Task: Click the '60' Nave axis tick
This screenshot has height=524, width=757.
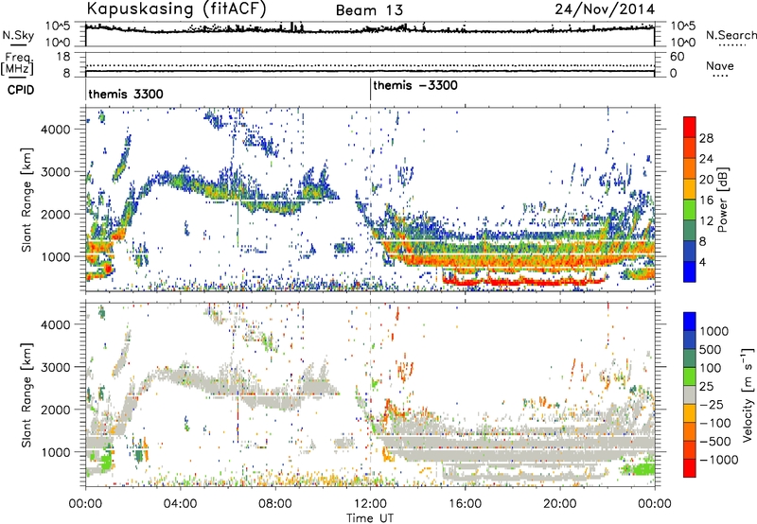Action: pos(678,57)
